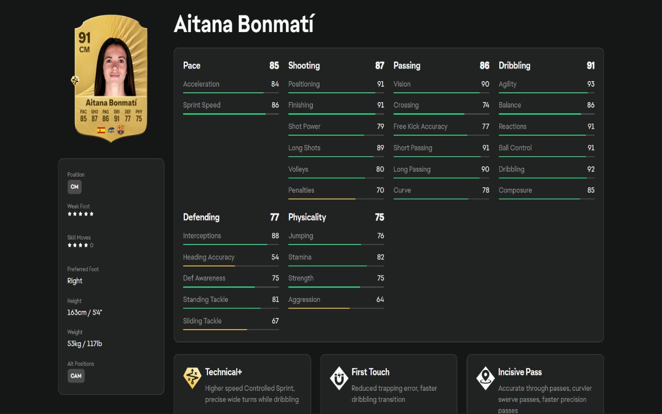The height and width of the screenshot is (414, 662).
Task: Click the Technical+ title text
Action: [223, 372]
